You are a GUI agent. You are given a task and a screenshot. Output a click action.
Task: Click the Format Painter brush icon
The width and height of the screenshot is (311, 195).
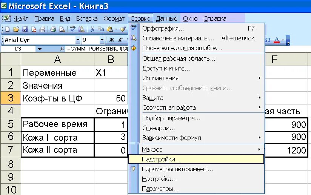(123, 29)
